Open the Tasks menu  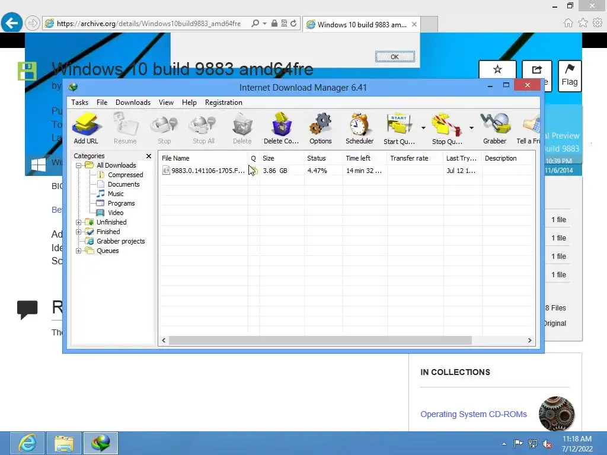click(80, 102)
